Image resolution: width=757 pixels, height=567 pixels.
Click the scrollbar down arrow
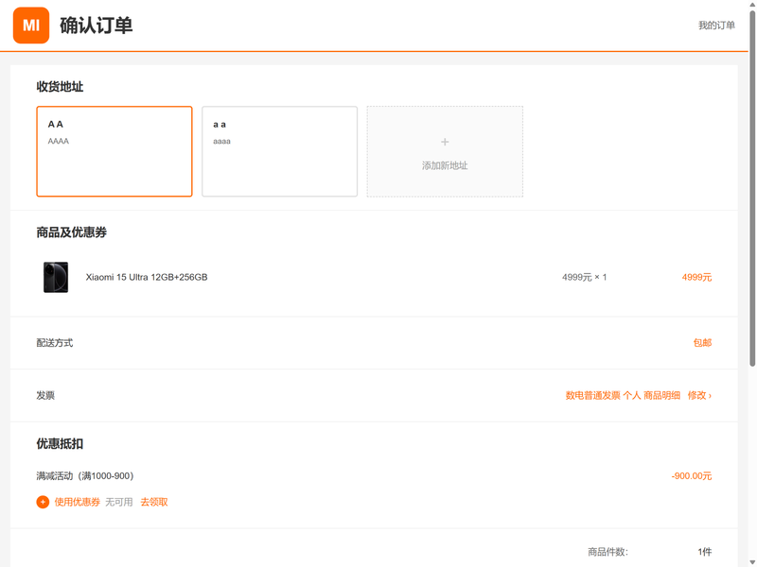[752, 562]
